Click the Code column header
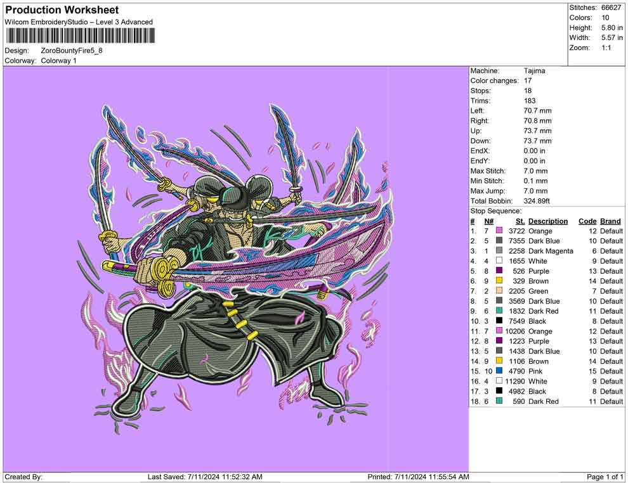The height and width of the screenshot is (483, 628). pyautogui.click(x=587, y=221)
